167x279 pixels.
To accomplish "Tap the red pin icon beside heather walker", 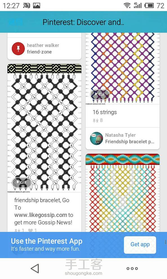I will tap(18, 49).
